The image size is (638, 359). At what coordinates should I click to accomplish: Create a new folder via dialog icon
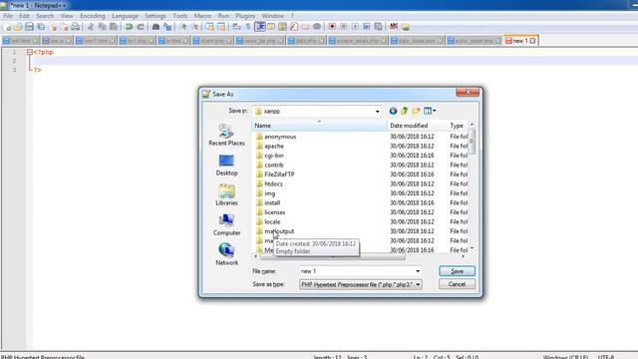(x=416, y=111)
